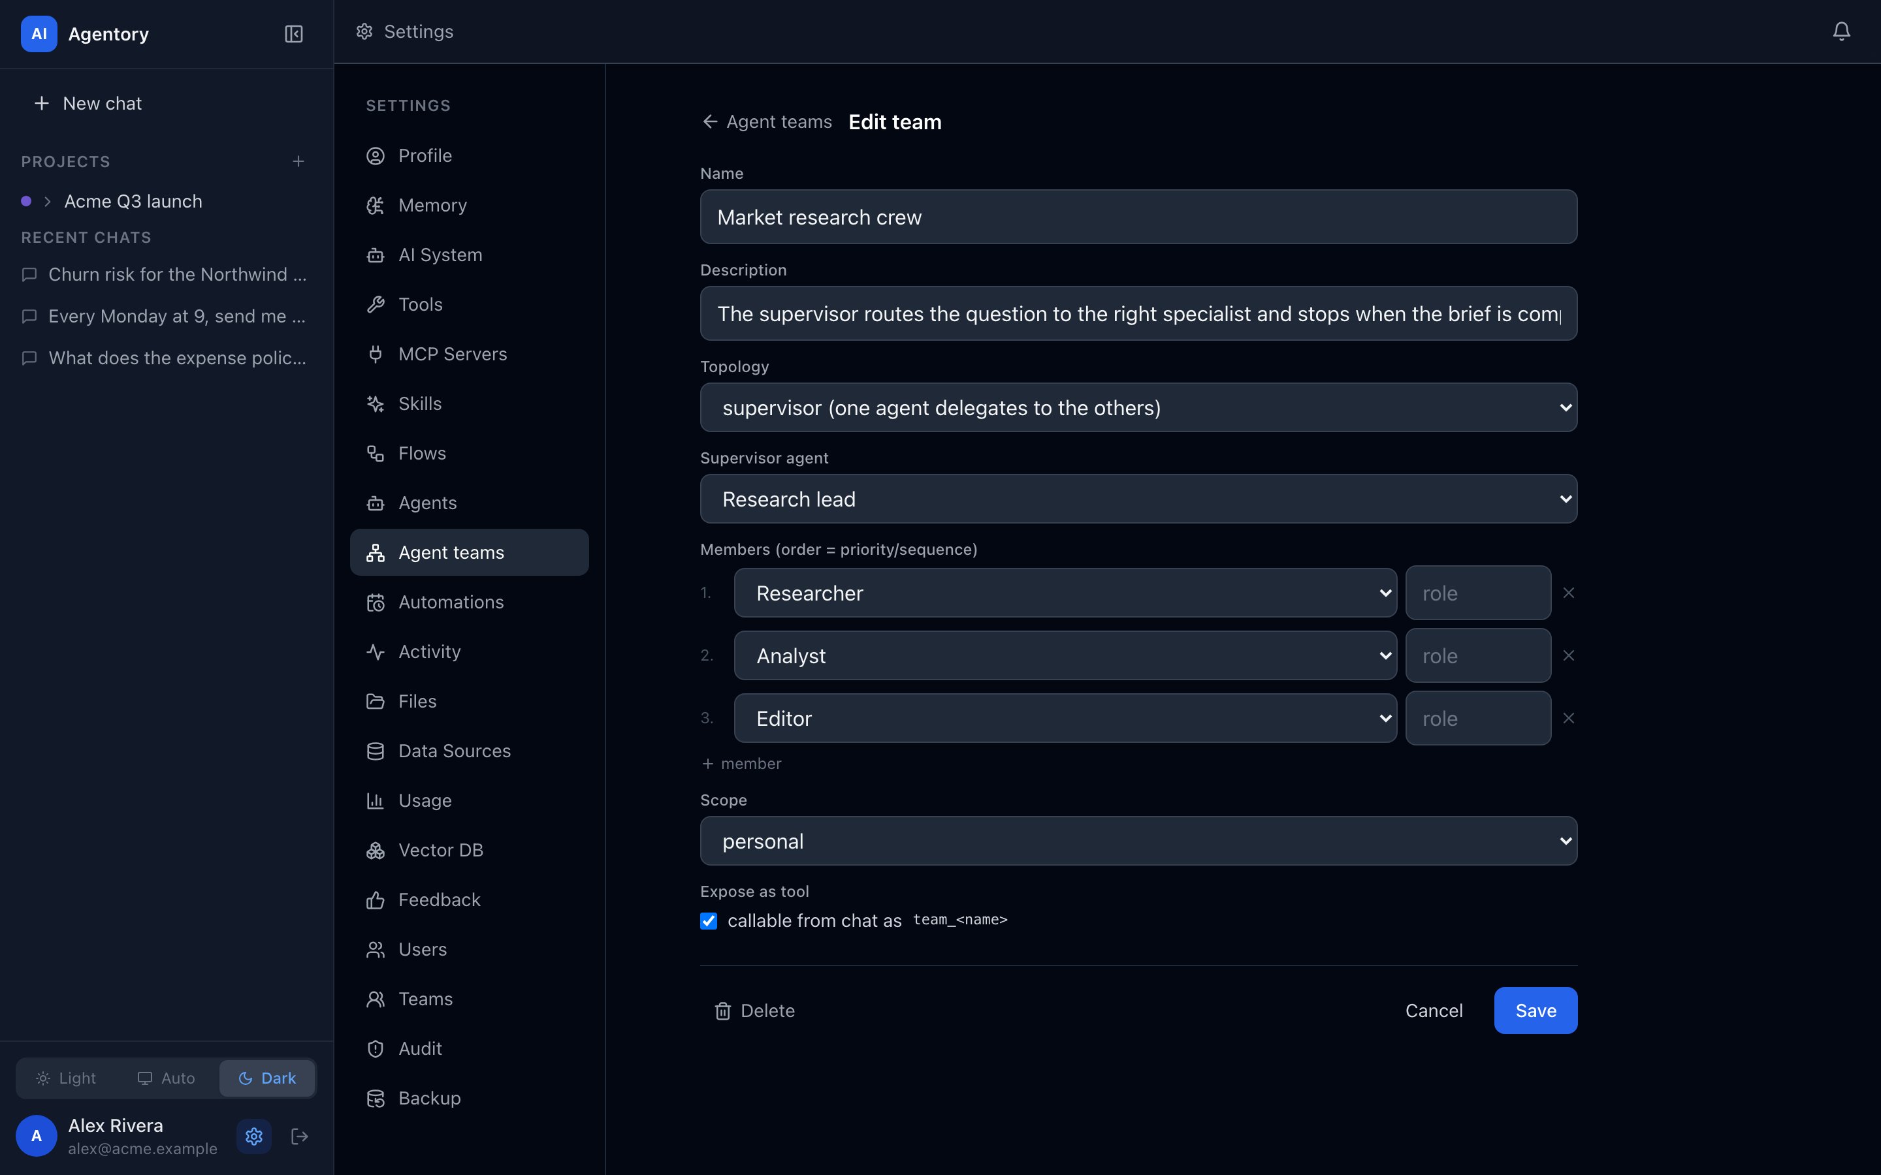The height and width of the screenshot is (1175, 1881).
Task: Switch theme to Dark
Action: point(266,1078)
